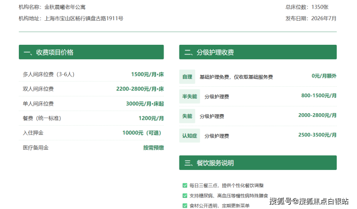This screenshot has width=357, height=209.
Task: Click the 机构地址 address line
Action: 71,18
